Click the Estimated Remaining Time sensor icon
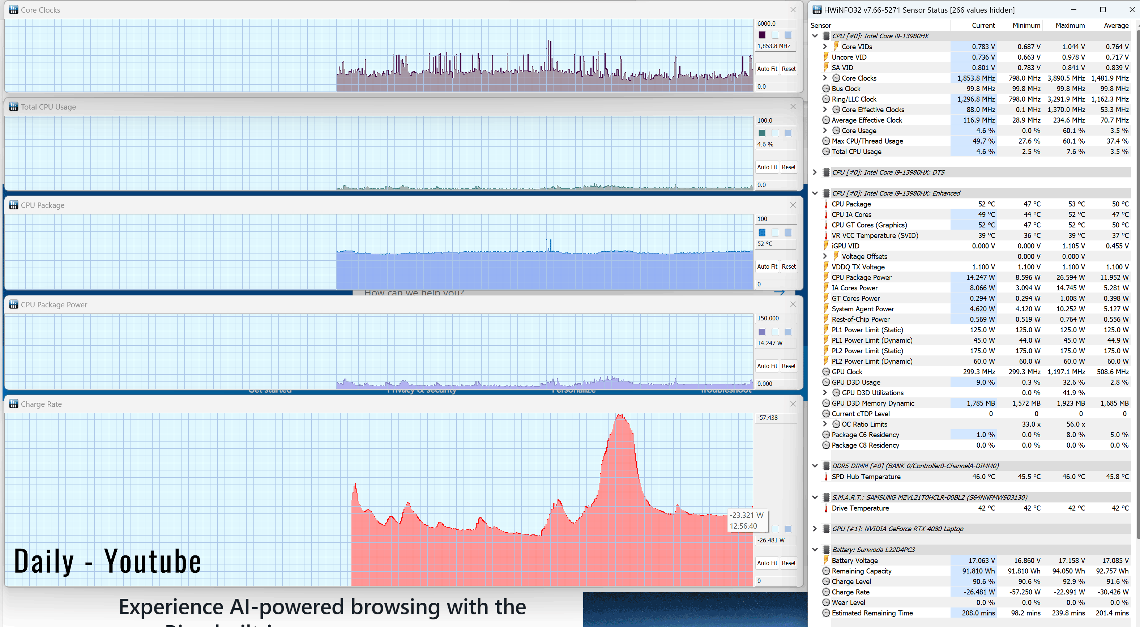The width and height of the screenshot is (1140, 627). click(x=826, y=613)
